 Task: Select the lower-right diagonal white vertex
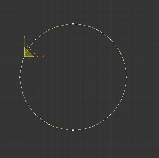111,115
